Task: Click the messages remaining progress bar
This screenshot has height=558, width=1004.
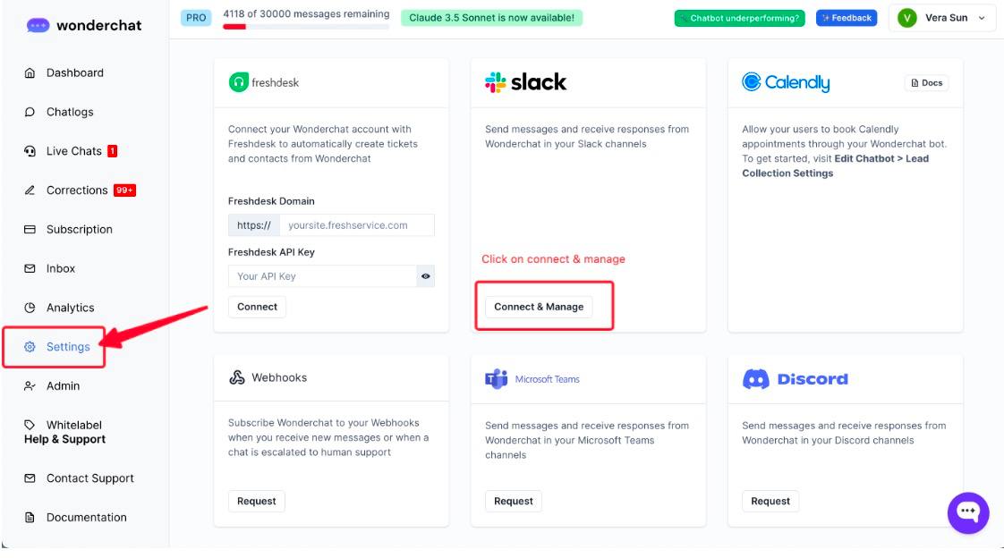Action: (306, 27)
